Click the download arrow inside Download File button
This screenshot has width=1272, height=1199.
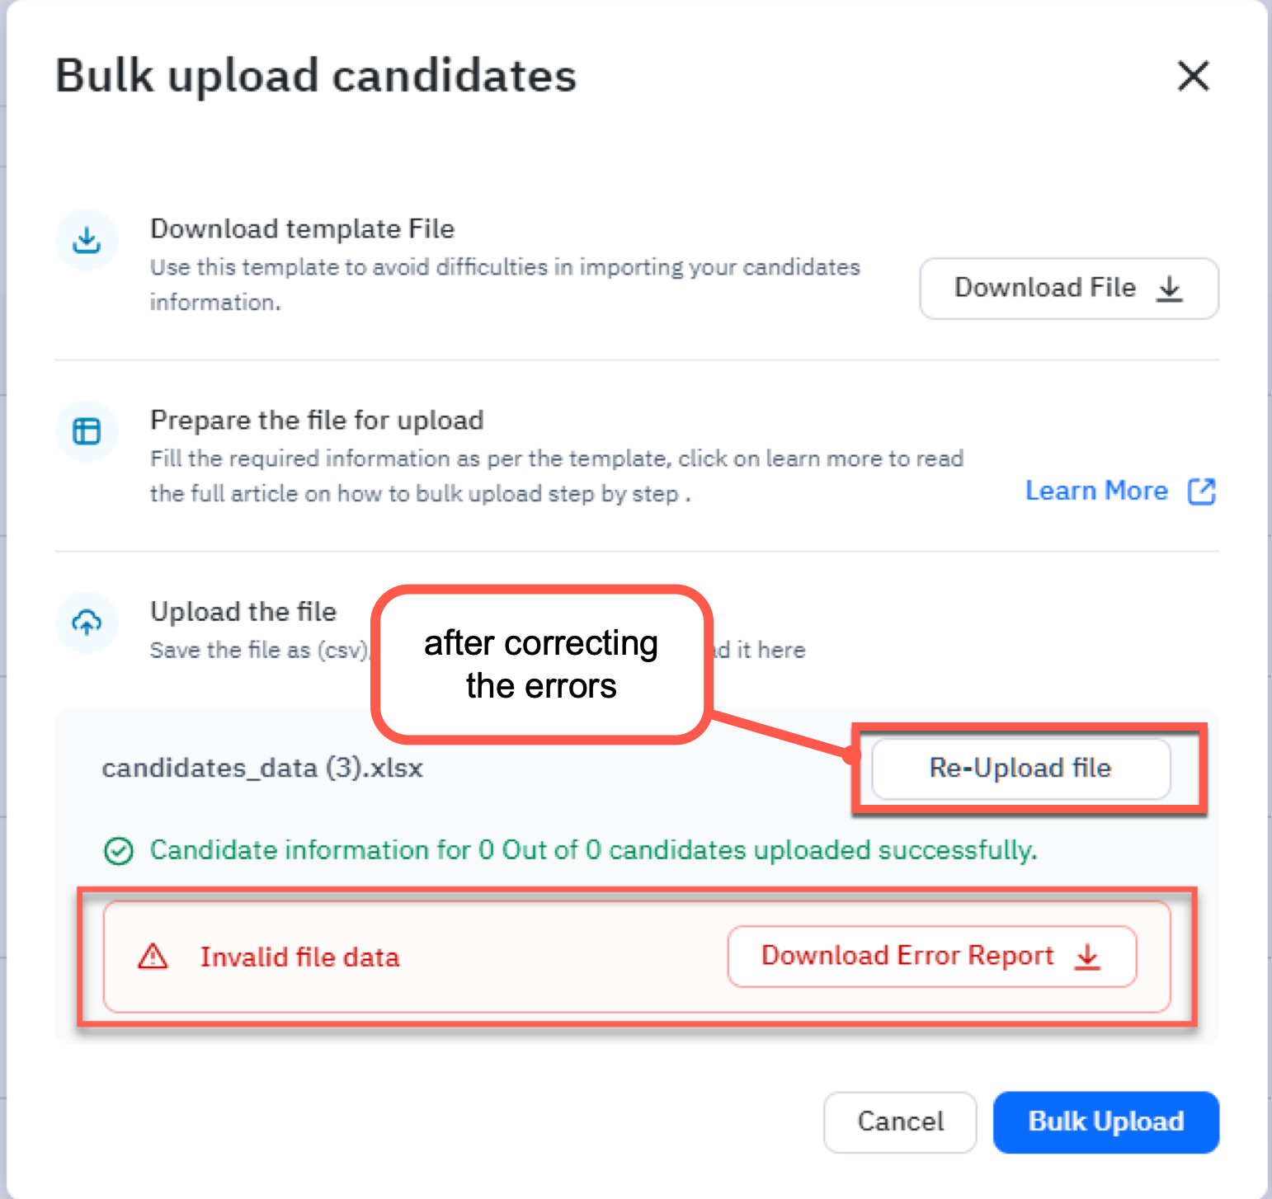pos(1171,289)
